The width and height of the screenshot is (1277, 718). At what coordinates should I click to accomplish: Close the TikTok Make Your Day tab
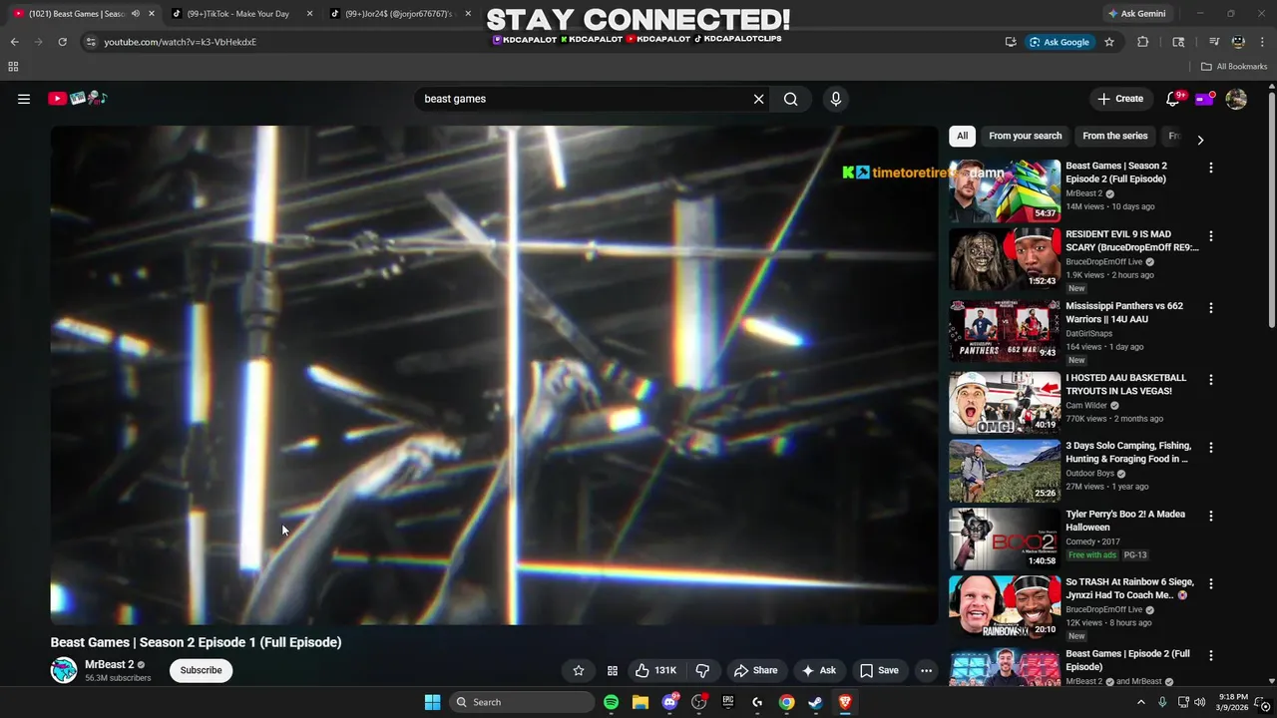[x=309, y=14]
